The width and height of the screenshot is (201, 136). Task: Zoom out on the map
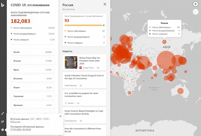tap(195, 12)
